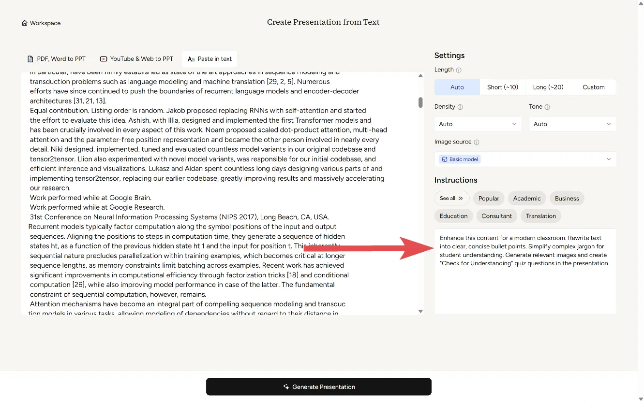
Task: Click the info icon next to Length
Action: click(x=459, y=70)
